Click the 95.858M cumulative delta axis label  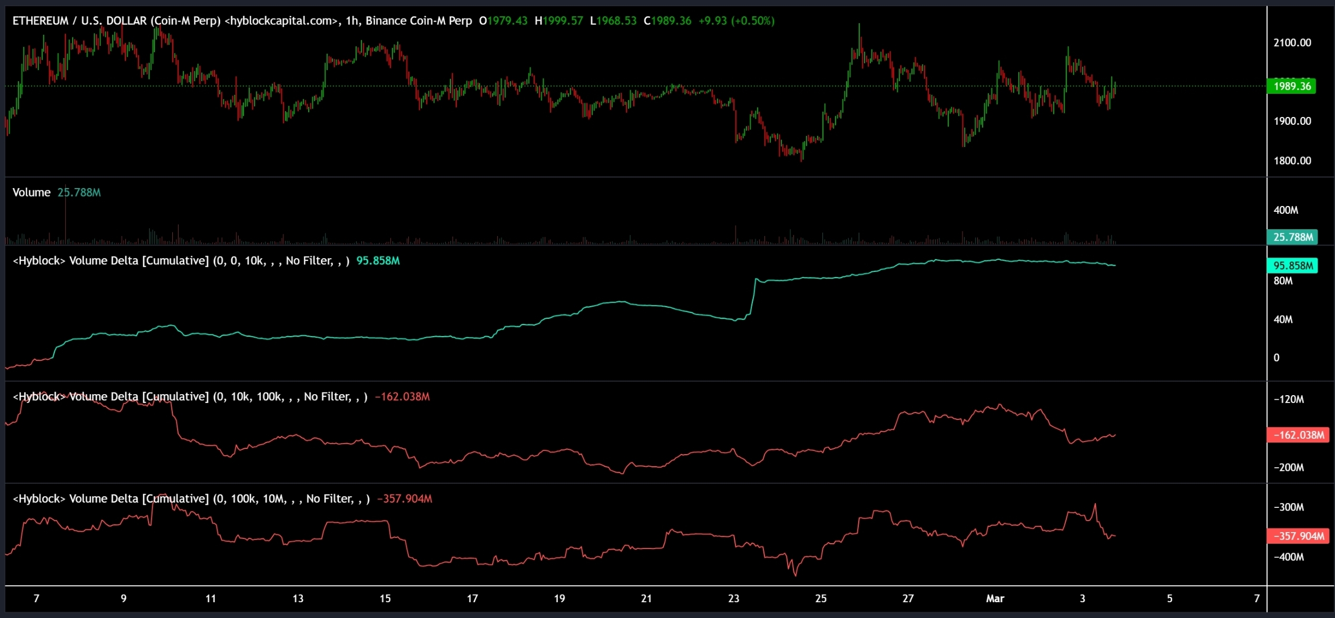pyautogui.click(x=1292, y=266)
